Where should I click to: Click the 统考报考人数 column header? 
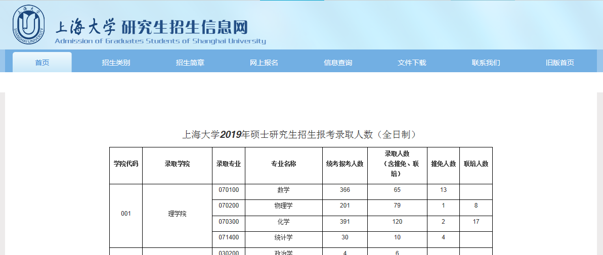[345, 164]
